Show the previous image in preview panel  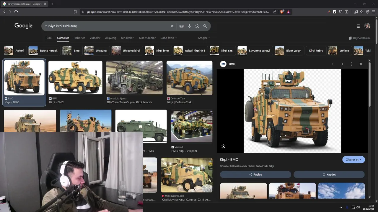click(333, 64)
